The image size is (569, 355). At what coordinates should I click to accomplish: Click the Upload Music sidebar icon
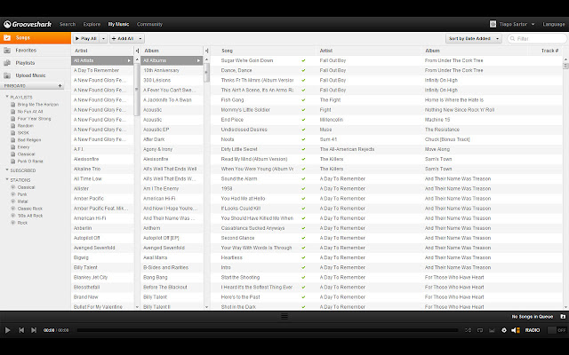[x=7, y=75]
